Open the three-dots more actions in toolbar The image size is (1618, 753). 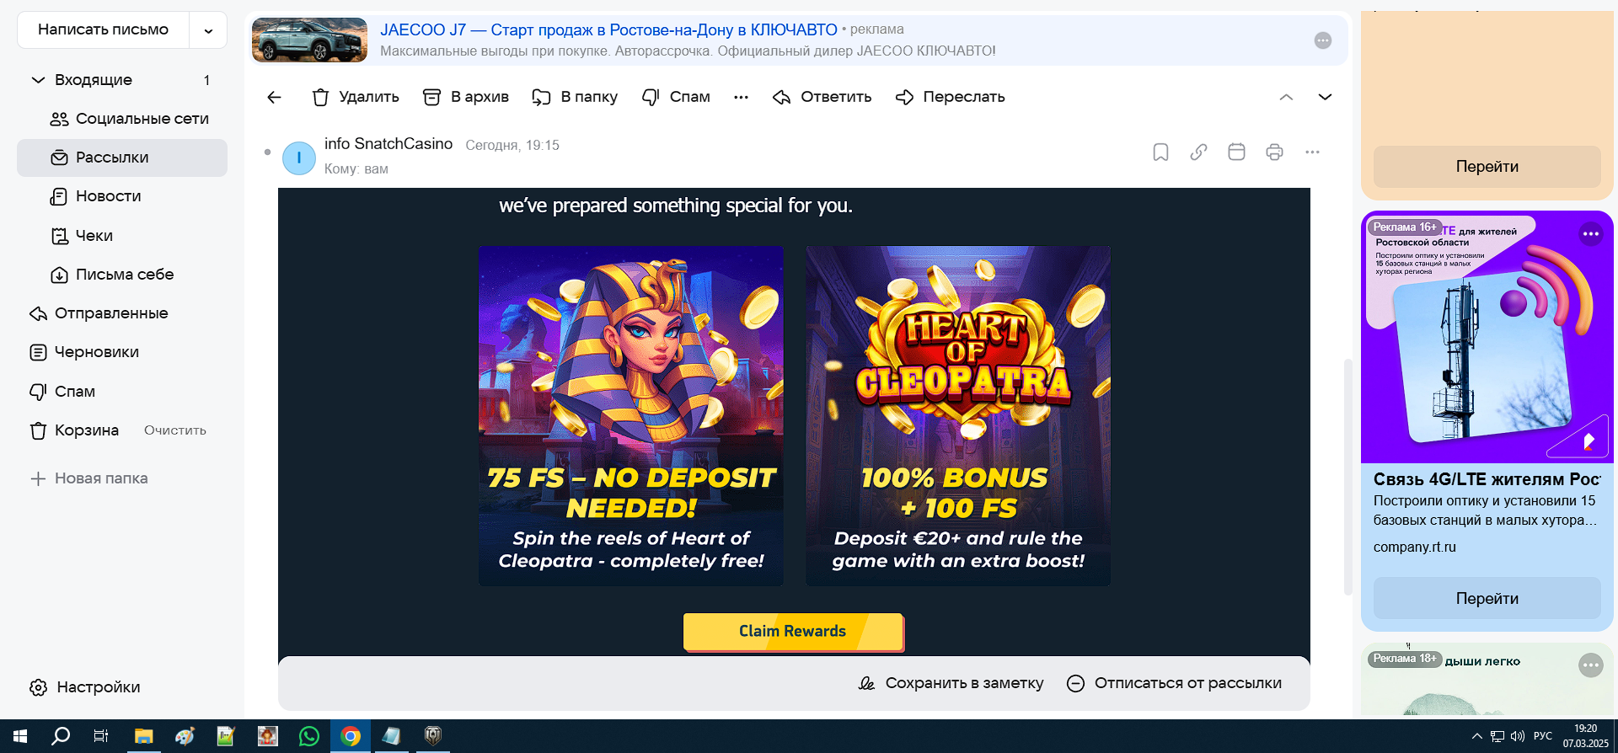[741, 97]
